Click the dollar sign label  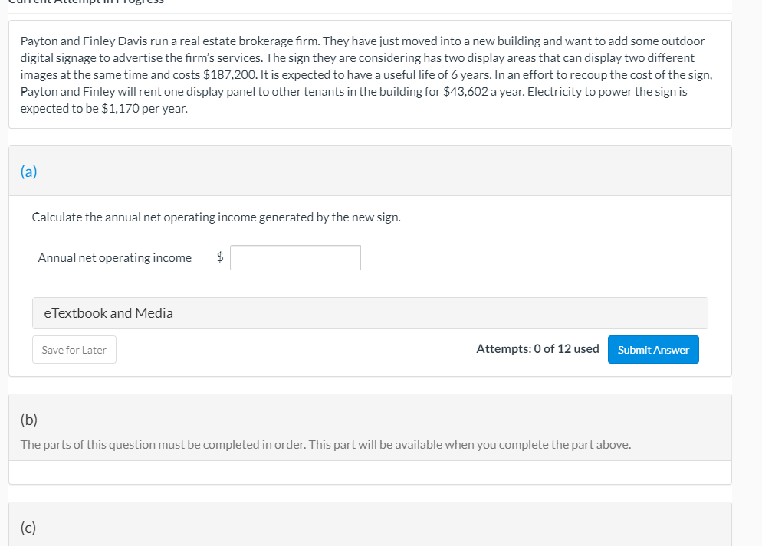(219, 257)
